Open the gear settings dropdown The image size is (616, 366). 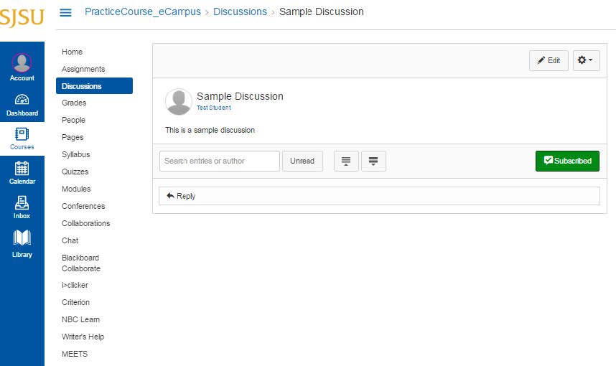pyautogui.click(x=586, y=61)
